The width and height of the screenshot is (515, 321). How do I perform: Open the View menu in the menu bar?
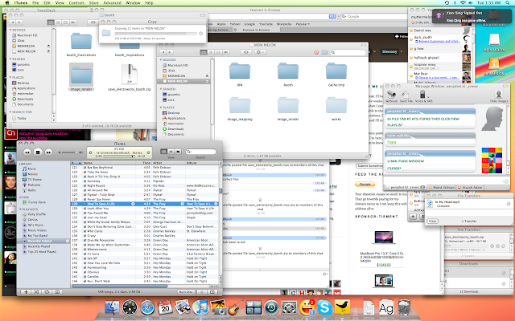pyautogui.click(x=60, y=2)
